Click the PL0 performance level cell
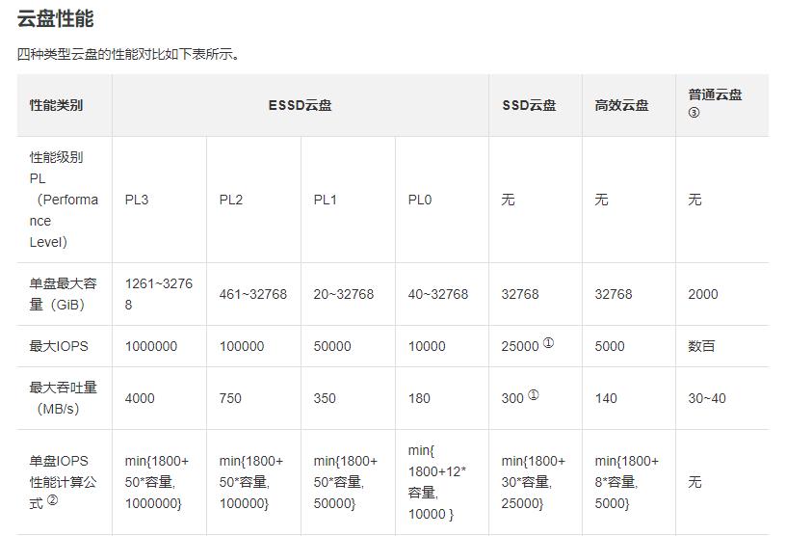 click(x=419, y=200)
